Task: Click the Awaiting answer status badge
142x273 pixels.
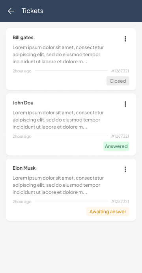Action: pos(108,212)
